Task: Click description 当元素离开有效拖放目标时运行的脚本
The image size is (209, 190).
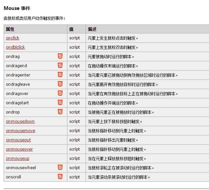Action: point(123,84)
